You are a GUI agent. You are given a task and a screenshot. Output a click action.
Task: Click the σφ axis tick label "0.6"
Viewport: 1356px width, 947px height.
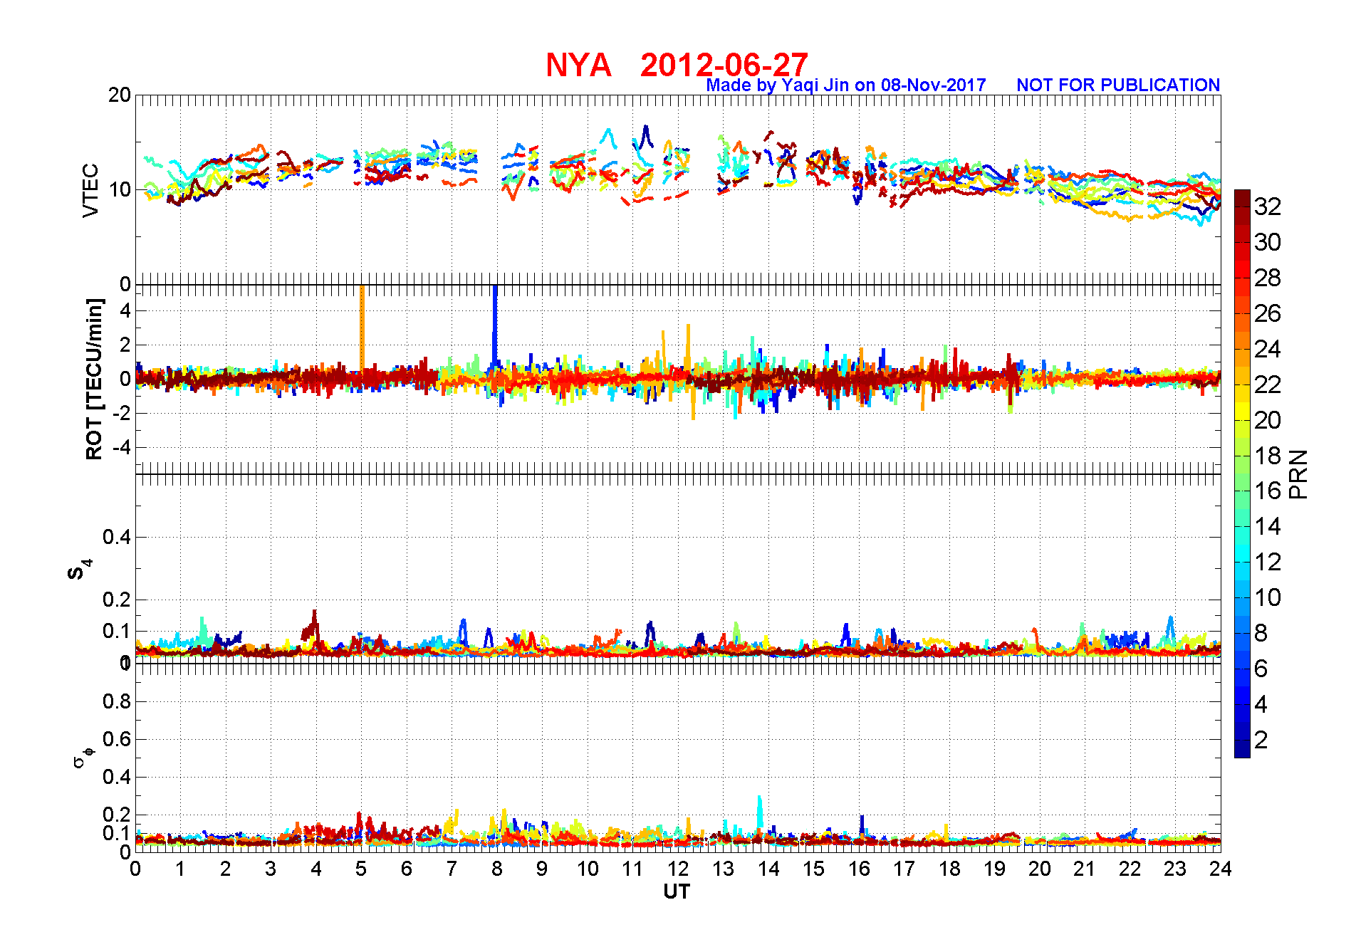click(118, 739)
